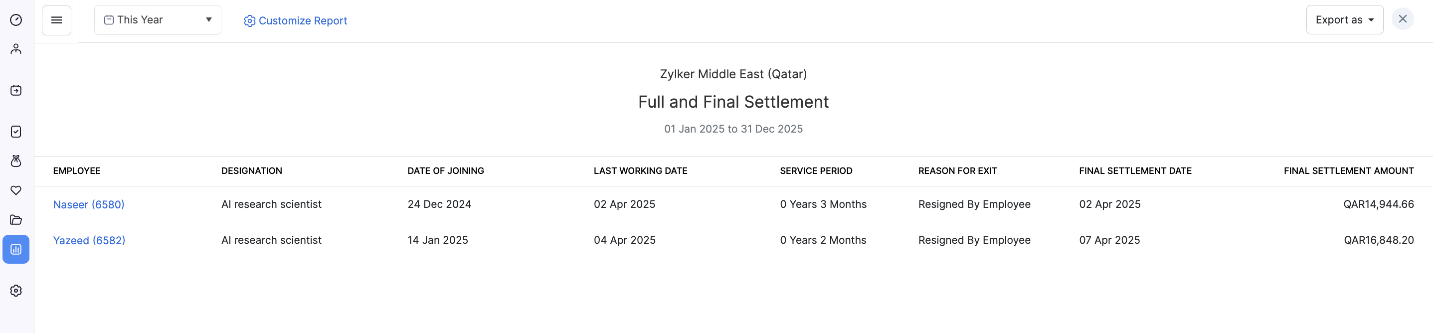Open the money bag sidebar icon
The width and height of the screenshot is (1433, 333).
click(16, 161)
